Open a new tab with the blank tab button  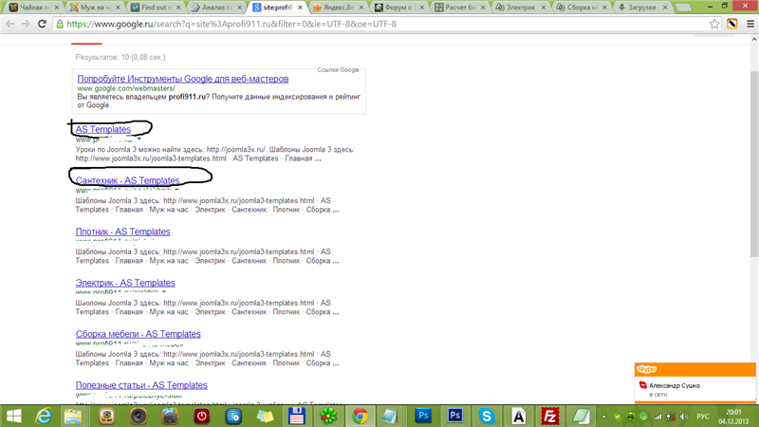tap(683, 8)
